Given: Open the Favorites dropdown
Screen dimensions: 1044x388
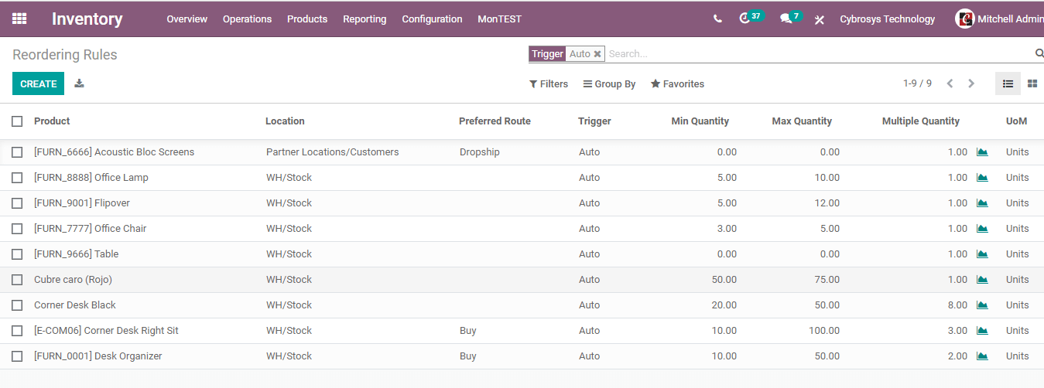Looking at the screenshot, I should tap(677, 83).
